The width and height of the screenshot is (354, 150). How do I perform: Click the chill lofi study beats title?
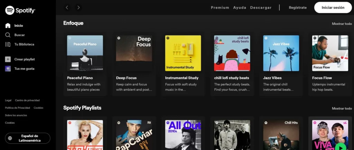(232, 78)
